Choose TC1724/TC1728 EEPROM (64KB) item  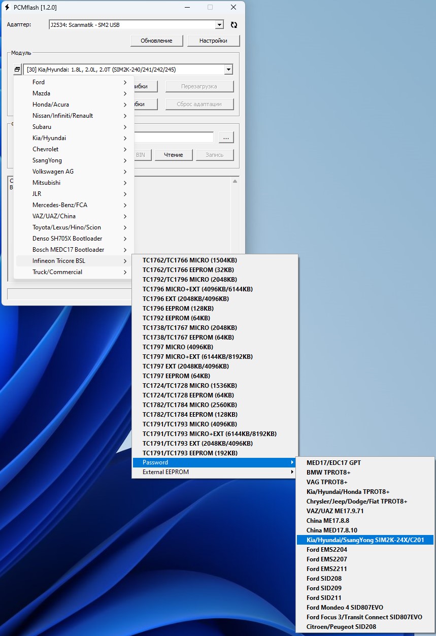[x=188, y=395]
